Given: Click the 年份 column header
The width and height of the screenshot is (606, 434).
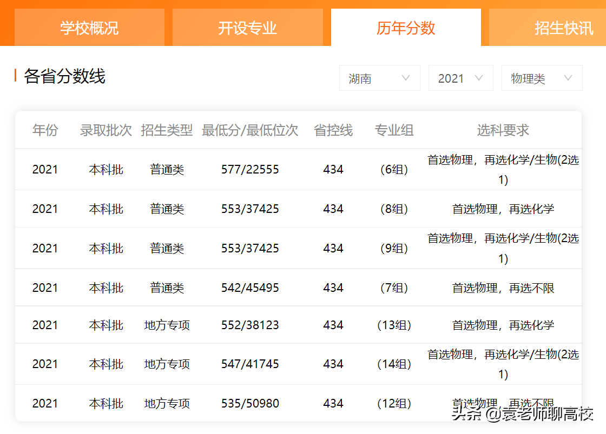Looking at the screenshot, I should (x=45, y=130).
